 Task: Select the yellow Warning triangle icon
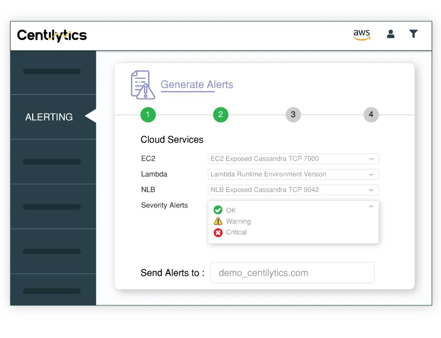tap(218, 221)
